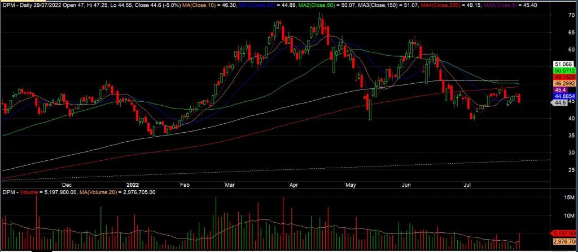
Task: Click the 'Dec' date axis label
Action: (x=67, y=184)
